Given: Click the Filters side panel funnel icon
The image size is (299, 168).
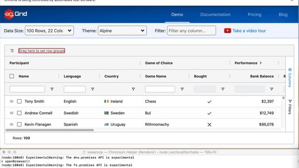Looking at the screenshot, I should coord(290,101).
